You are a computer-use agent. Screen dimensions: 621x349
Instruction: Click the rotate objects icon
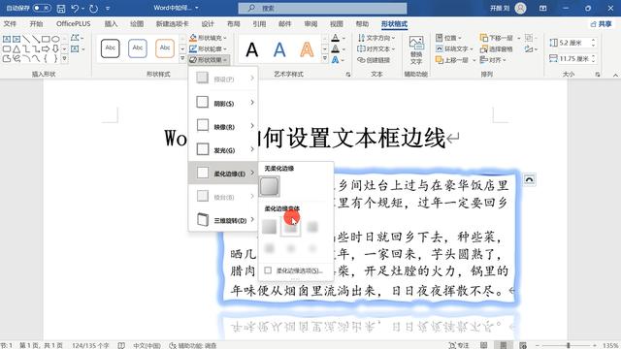pos(531,49)
